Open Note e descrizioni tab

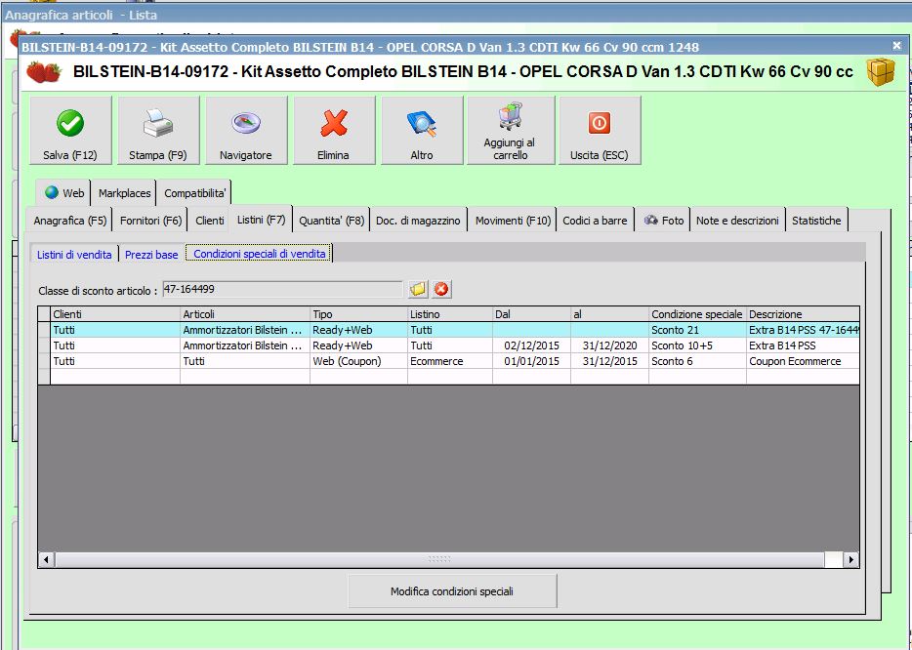click(737, 221)
